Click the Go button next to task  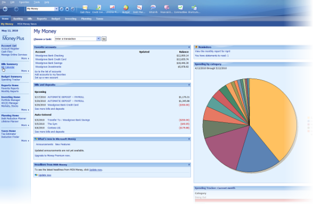104,38
